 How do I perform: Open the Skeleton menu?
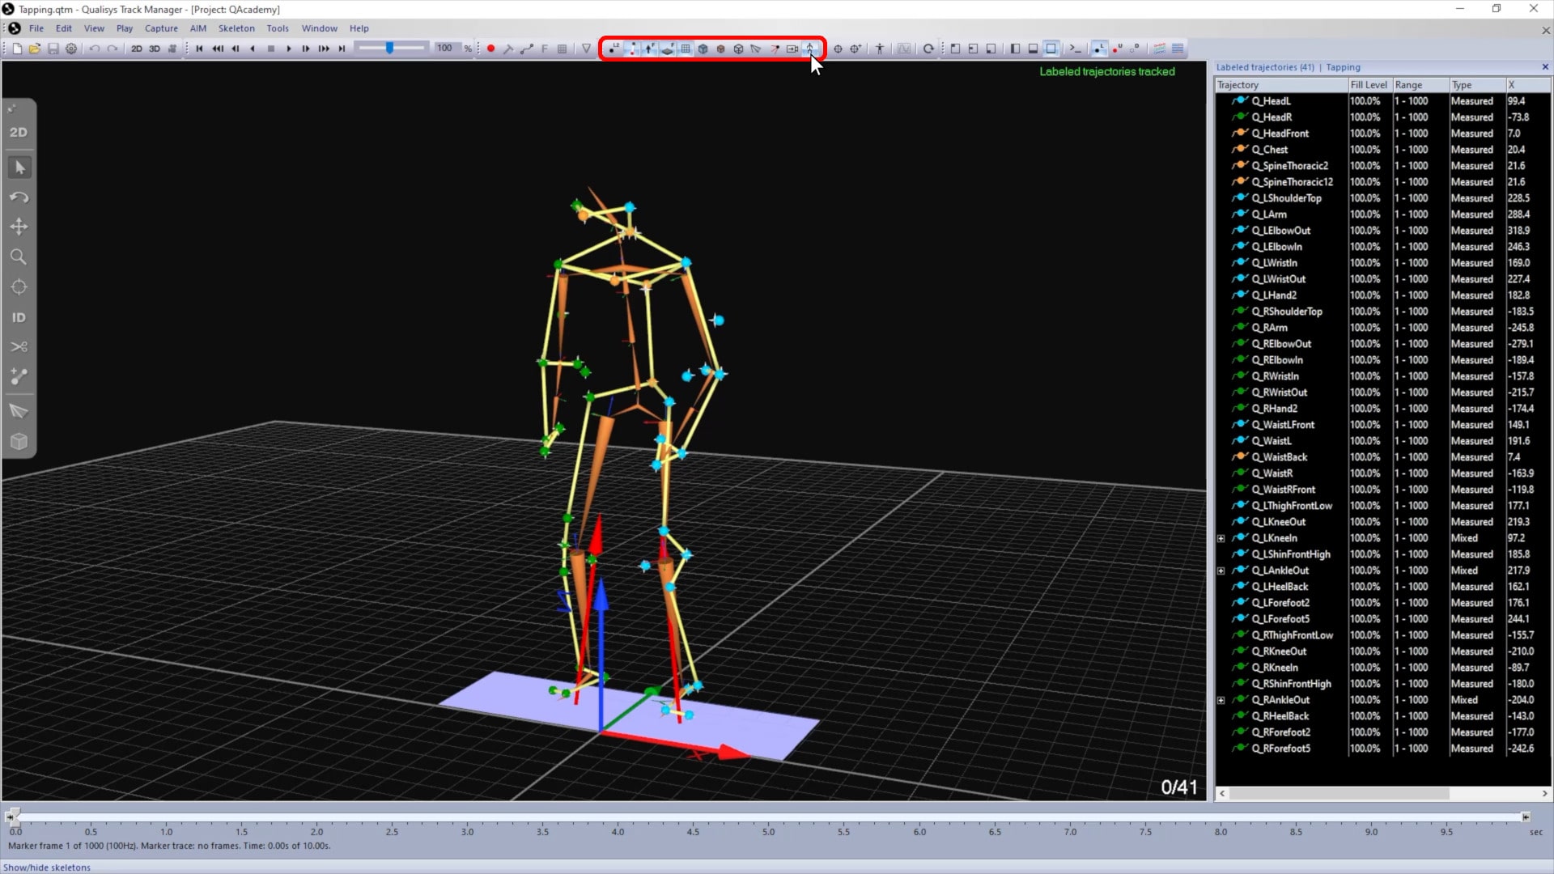pyautogui.click(x=236, y=28)
